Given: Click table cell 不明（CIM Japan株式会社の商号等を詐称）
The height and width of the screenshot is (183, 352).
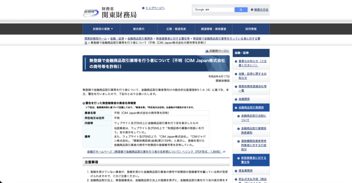Looking at the screenshot, I should (x=161, y=113).
